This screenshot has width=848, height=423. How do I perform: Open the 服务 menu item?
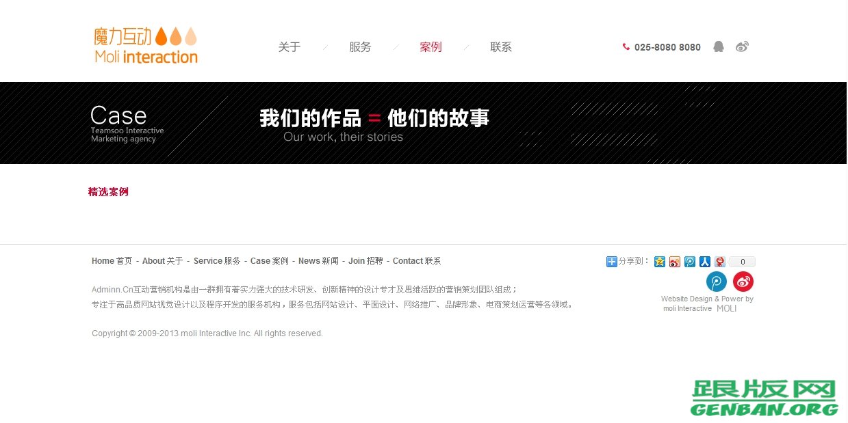tap(361, 46)
